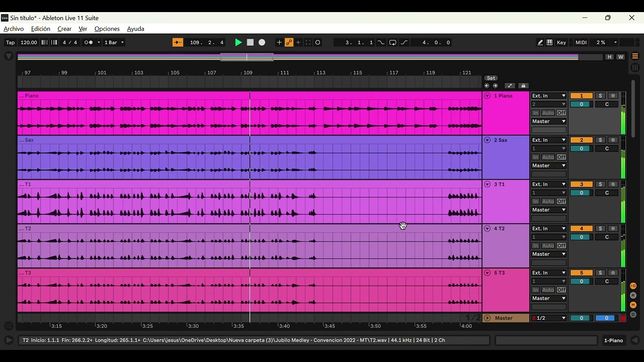Toggle Mixer section M button

(x=633, y=305)
